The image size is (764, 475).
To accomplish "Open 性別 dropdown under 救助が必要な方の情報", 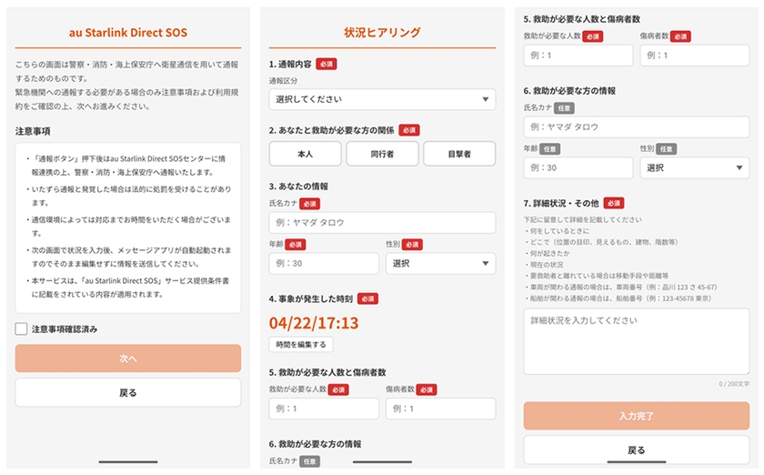I will coord(695,167).
